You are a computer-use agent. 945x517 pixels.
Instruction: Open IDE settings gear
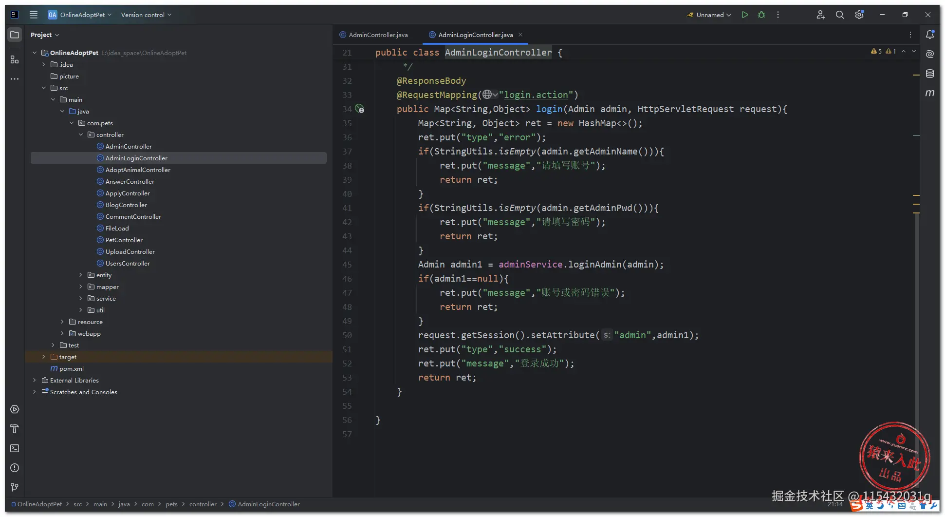point(859,15)
